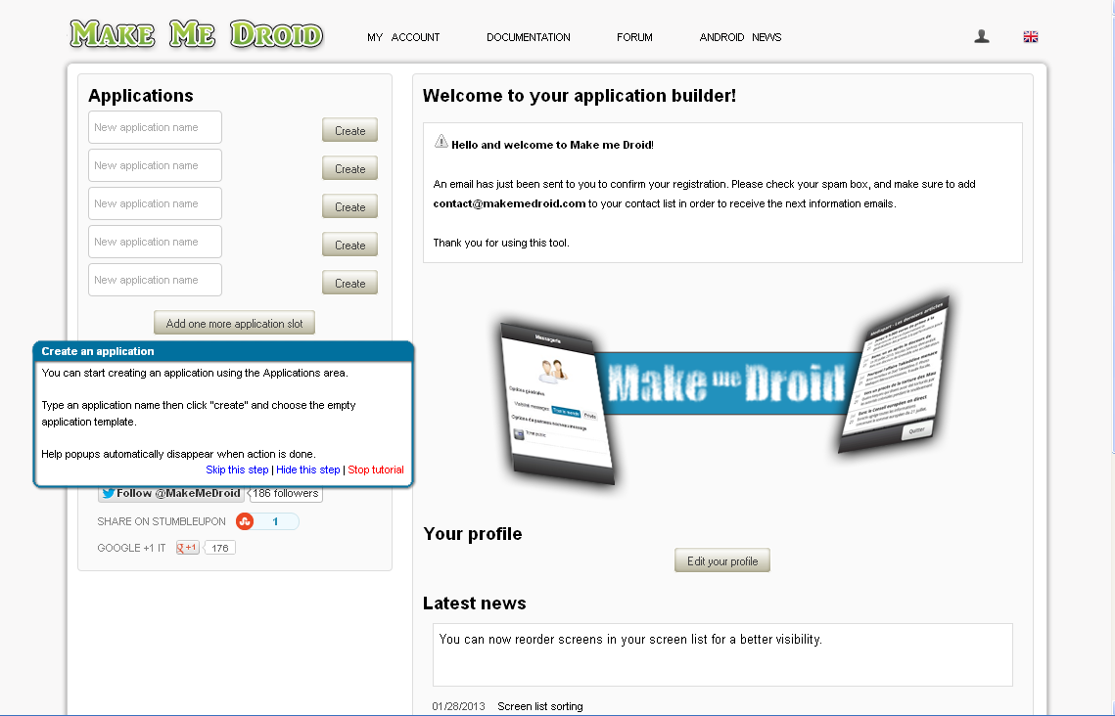
Task: Click the Make Me Droid logo
Action: coord(196,35)
